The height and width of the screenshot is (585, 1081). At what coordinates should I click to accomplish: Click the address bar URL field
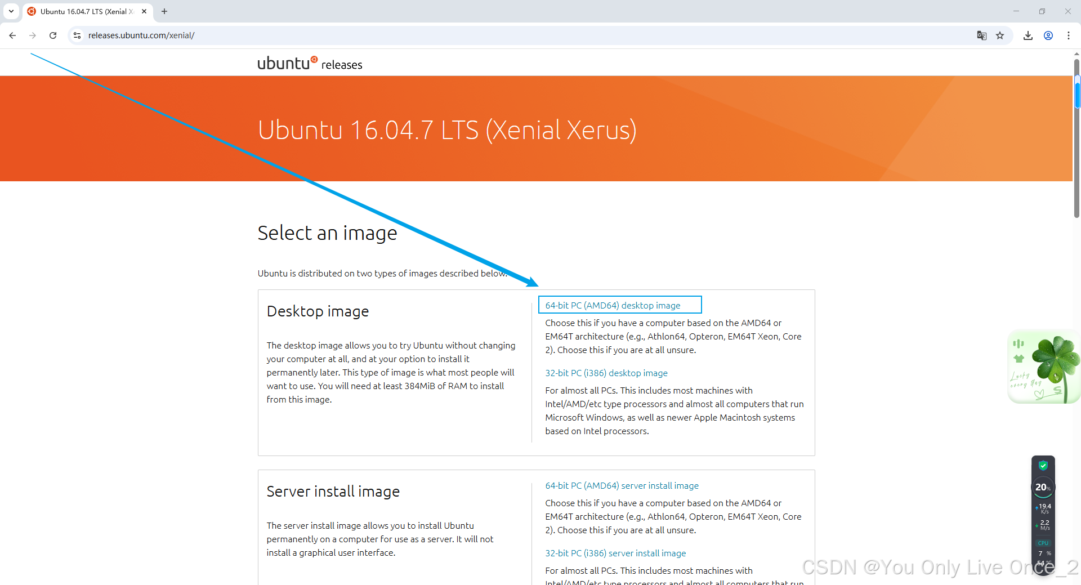point(524,35)
